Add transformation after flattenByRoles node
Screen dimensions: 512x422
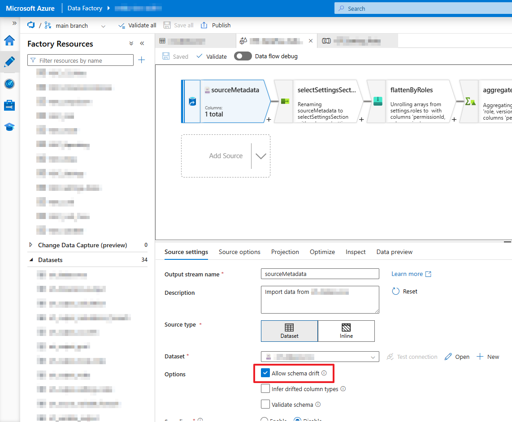click(x=454, y=120)
